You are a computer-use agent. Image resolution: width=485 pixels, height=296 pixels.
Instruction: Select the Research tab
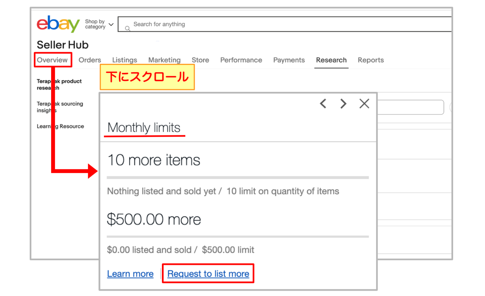(x=331, y=60)
